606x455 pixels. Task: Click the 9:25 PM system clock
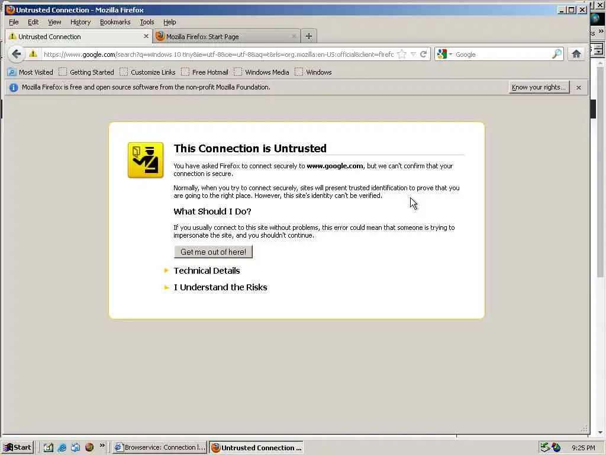coord(583,448)
